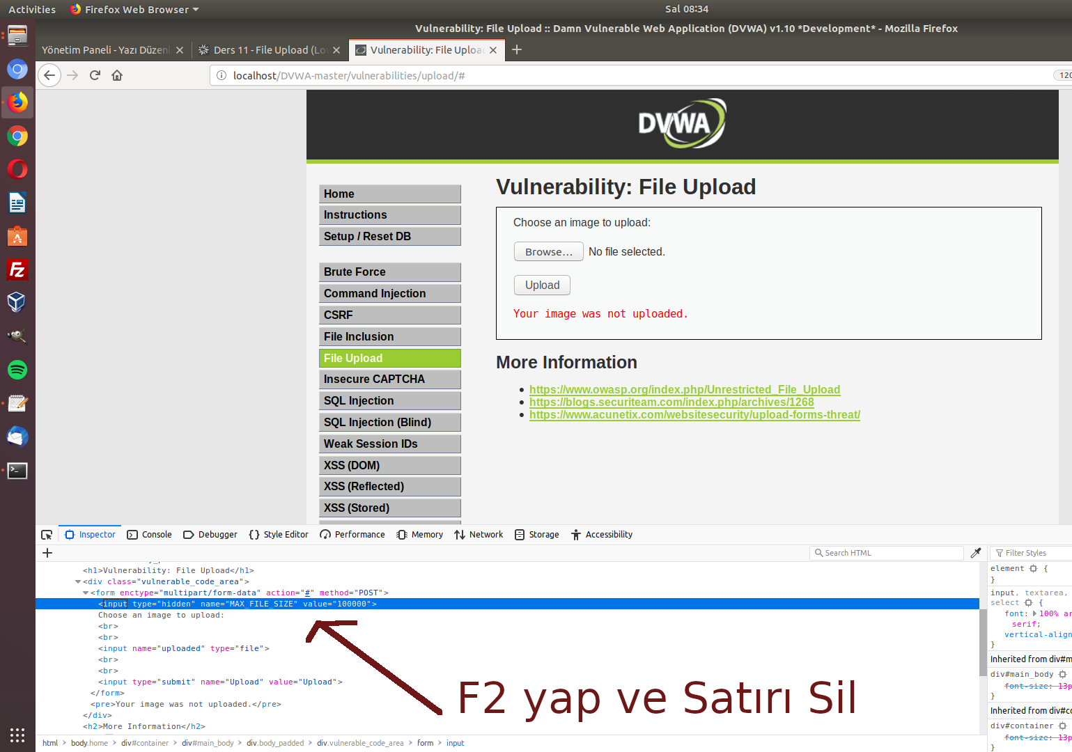Click the Upload button
This screenshot has height=752, width=1072.
pyautogui.click(x=543, y=285)
